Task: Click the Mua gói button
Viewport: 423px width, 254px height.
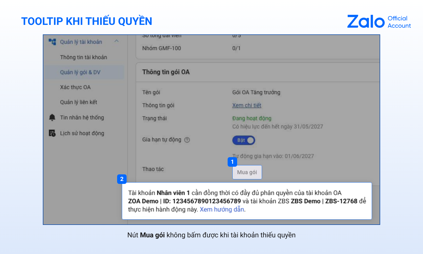Action: pyautogui.click(x=247, y=172)
